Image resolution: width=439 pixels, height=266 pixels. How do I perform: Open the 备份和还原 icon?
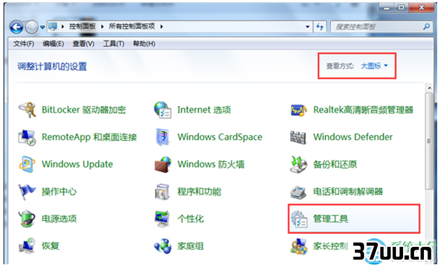(299, 165)
